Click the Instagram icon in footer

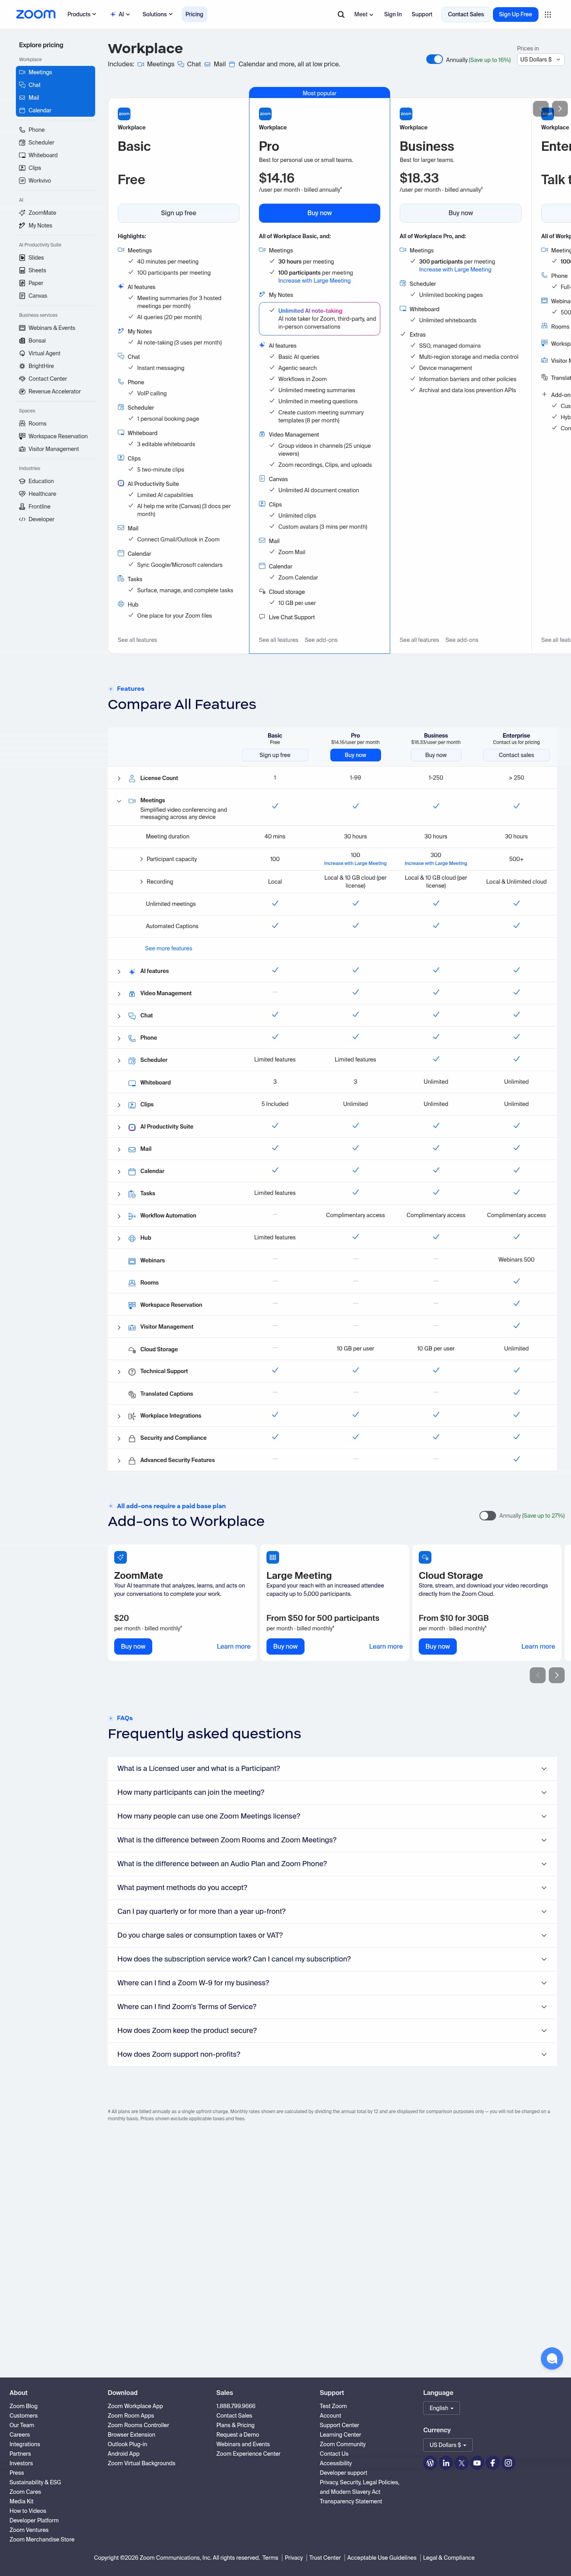[x=508, y=2463]
